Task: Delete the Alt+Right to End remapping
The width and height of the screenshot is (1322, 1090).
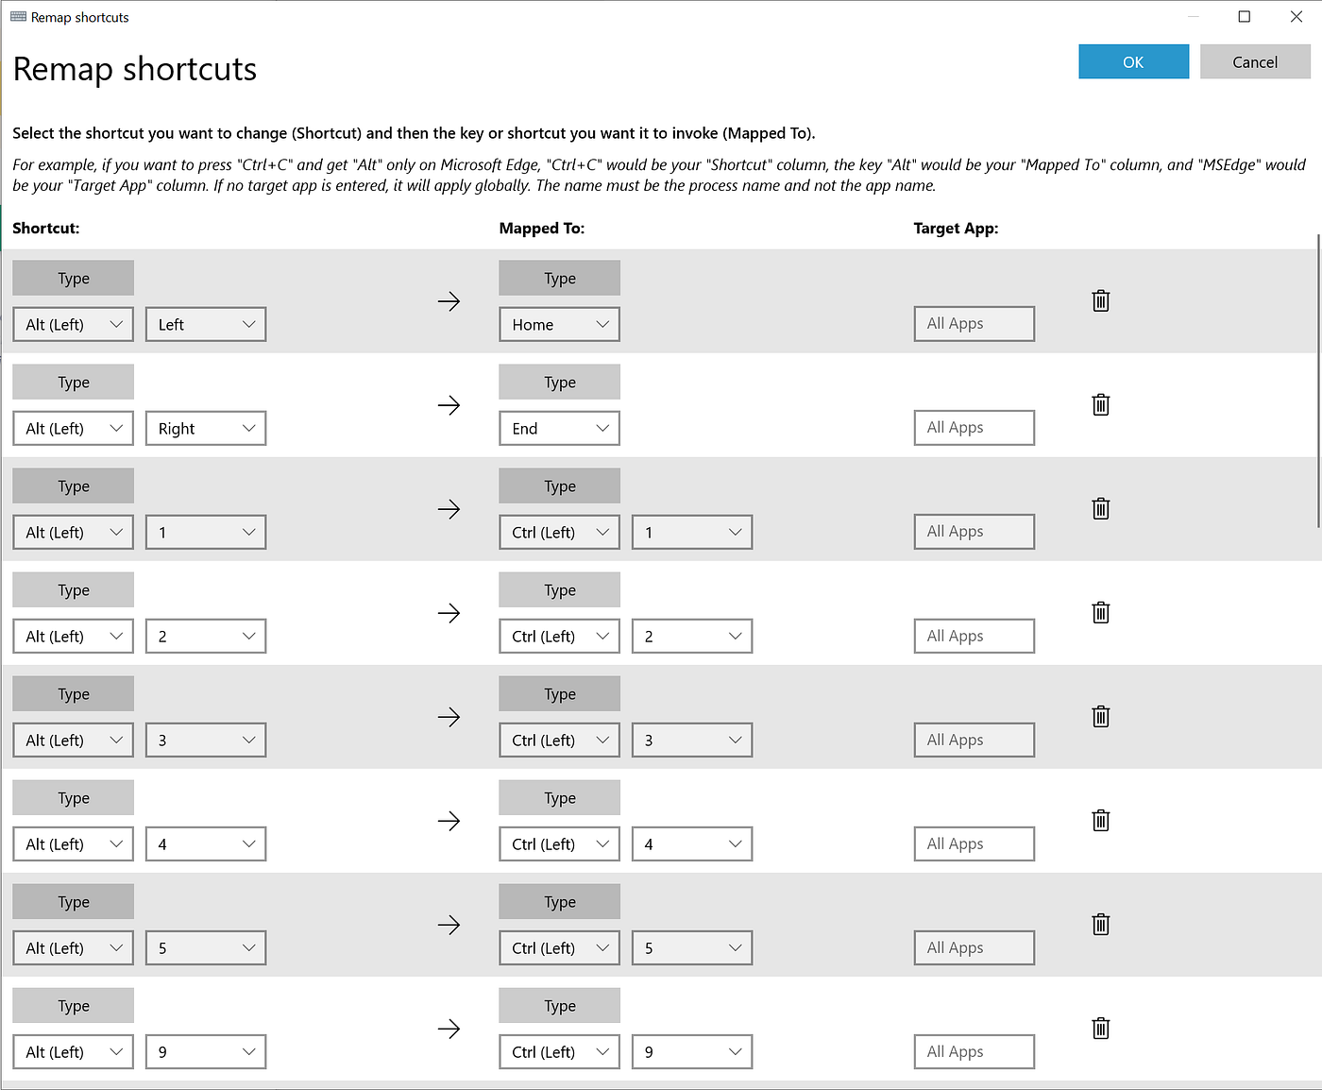Action: coord(1100,405)
